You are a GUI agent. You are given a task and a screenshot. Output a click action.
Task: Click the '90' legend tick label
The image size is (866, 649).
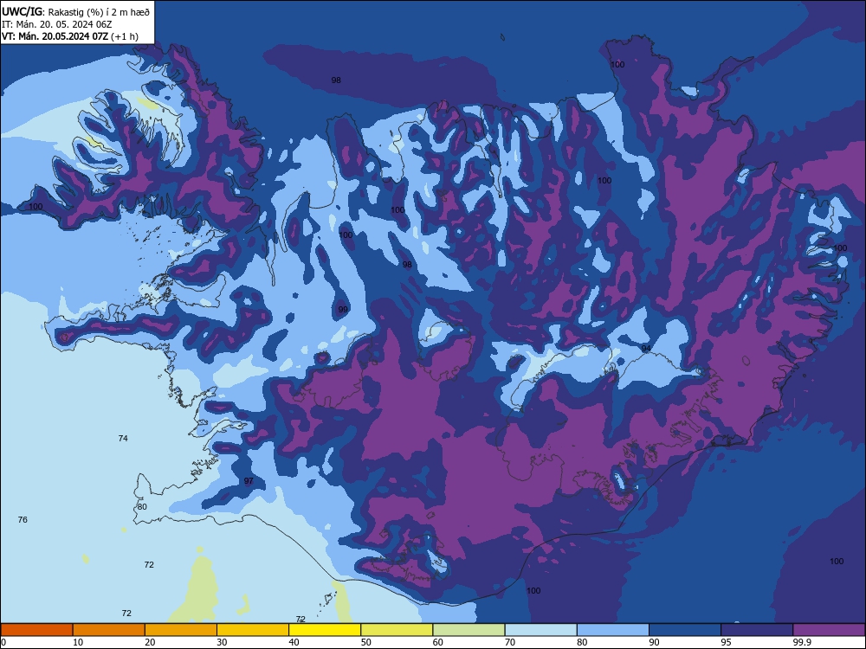(x=655, y=642)
